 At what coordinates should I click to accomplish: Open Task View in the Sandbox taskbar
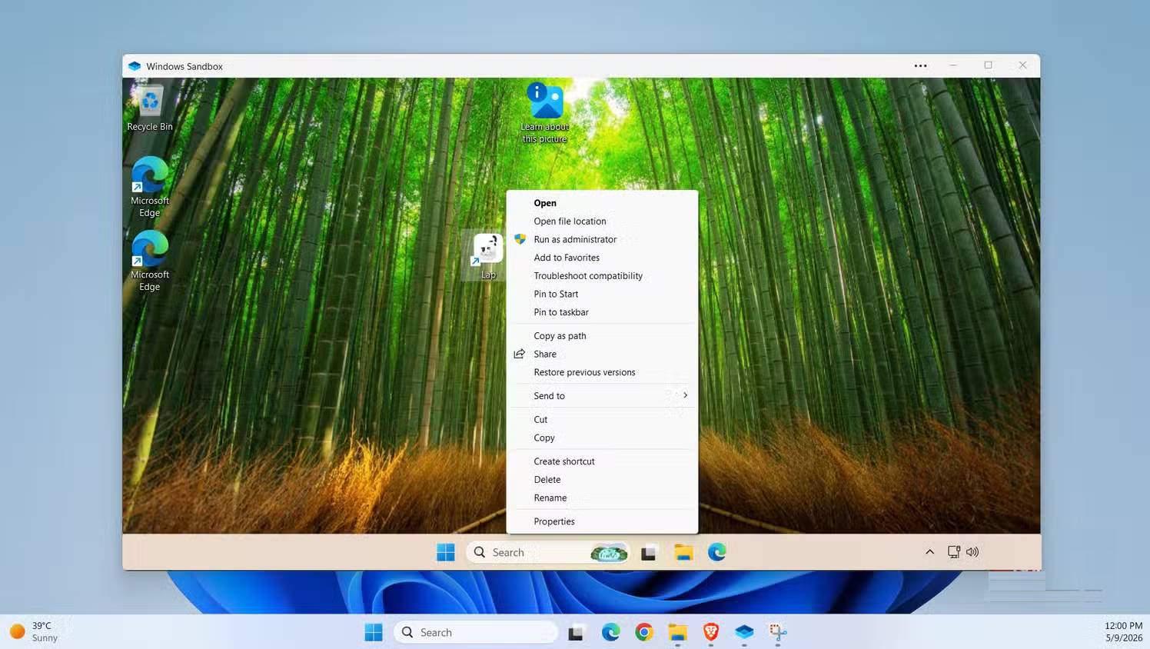(649, 552)
